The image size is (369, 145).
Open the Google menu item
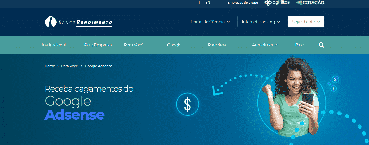tap(174, 45)
